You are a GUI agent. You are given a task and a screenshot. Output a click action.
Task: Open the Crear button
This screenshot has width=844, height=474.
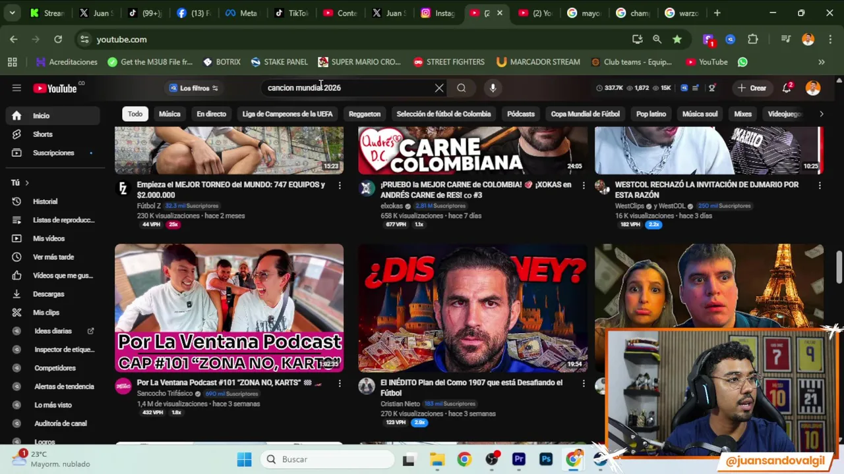tap(752, 88)
